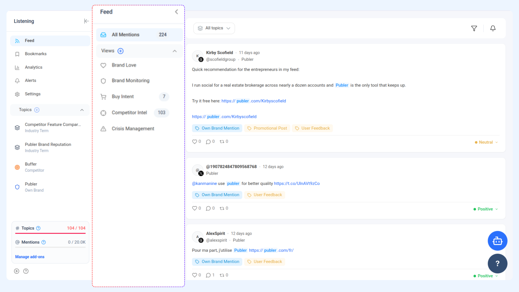The height and width of the screenshot is (292, 519).
Task: Click the @1907824847809568768 avatar
Action: click(198, 170)
